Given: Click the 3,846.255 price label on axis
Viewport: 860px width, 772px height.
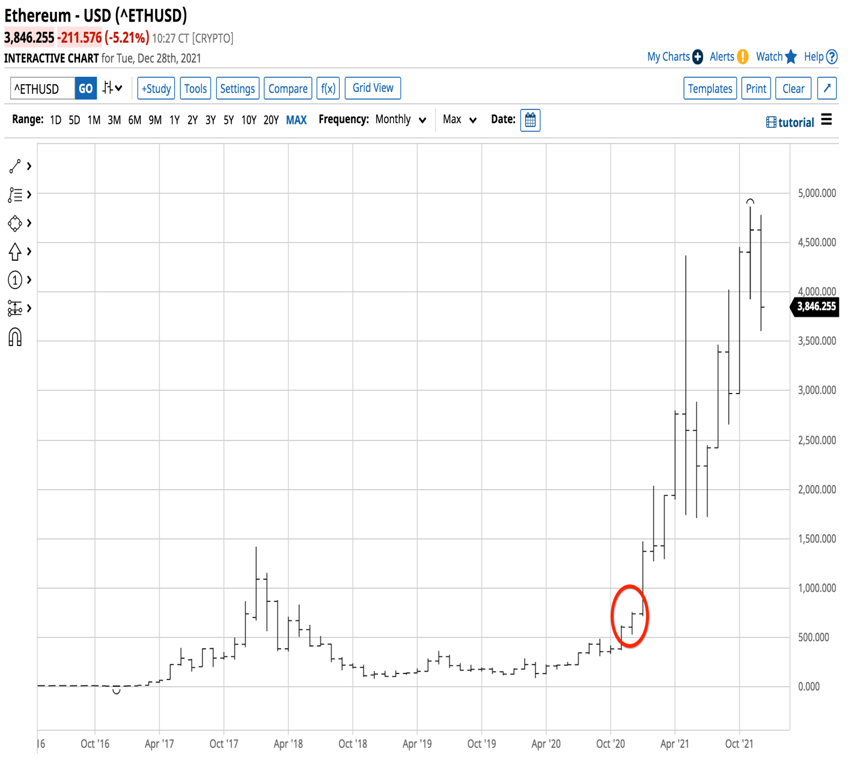Looking at the screenshot, I should coord(815,306).
